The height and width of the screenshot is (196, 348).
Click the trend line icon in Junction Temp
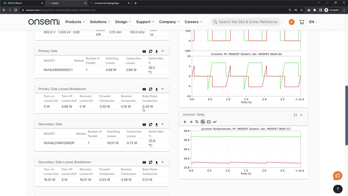point(215,122)
